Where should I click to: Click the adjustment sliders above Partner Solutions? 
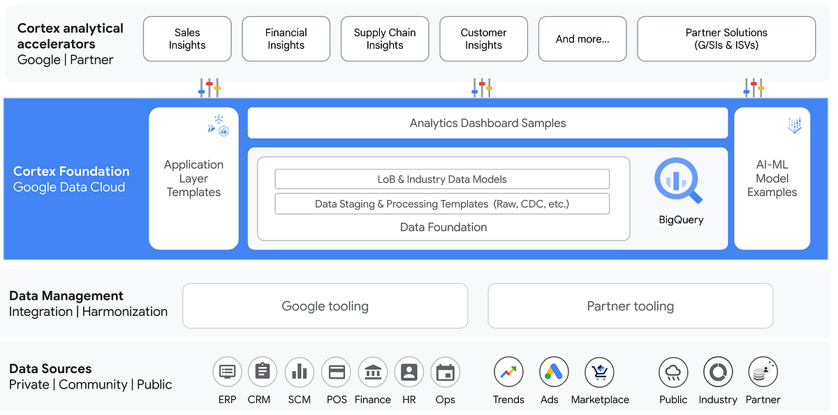point(753,86)
